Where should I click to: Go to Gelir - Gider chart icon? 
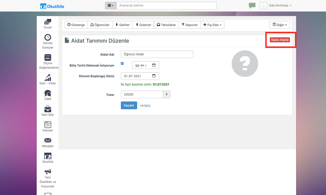(x=48, y=78)
